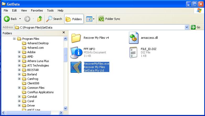Viewport: 205px width, 116px height.
Task: Click the FFF.NFO file name
Action: (x=89, y=49)
